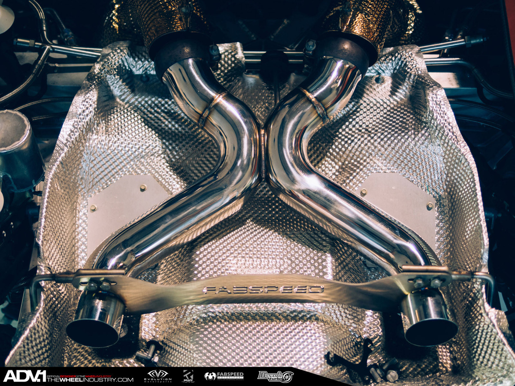515x386 pixels.
Task: Click the Fabspeed phoenix emblem icon
Action: pyautogui.click(x=210, y=376)
